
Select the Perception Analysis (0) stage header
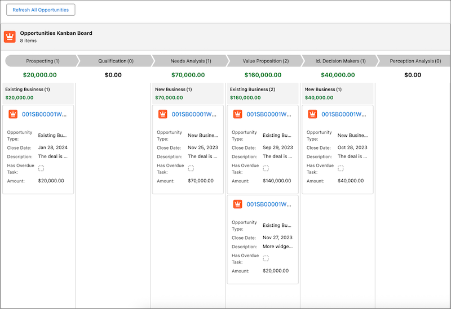pyautogui.click(x=414, y=61)
